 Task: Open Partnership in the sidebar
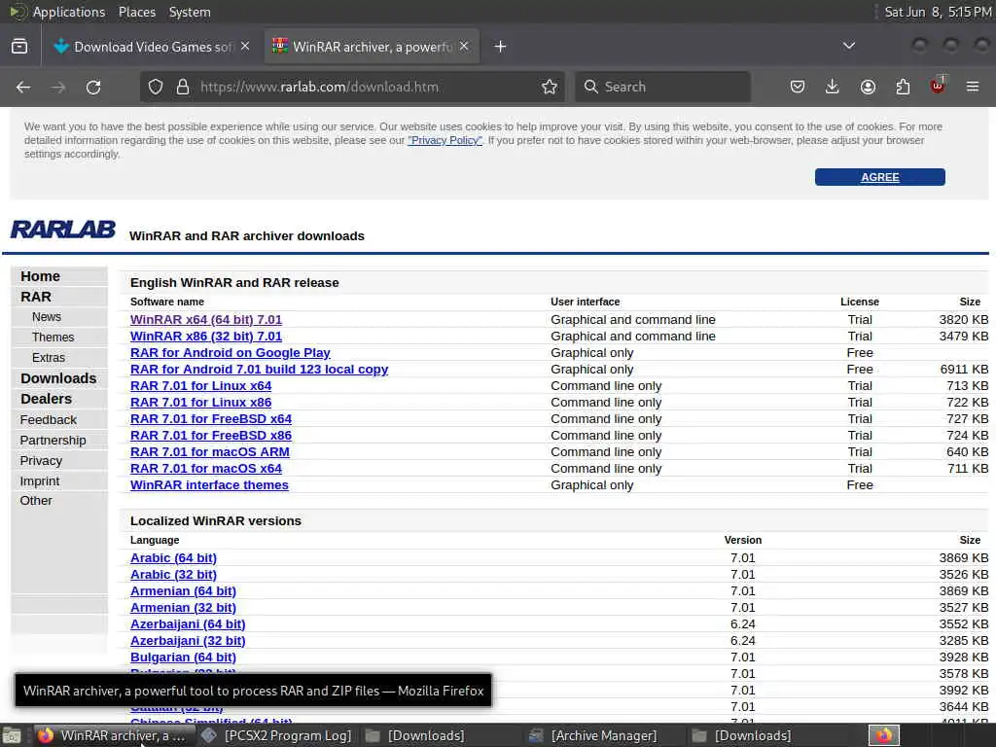pos(53,441)
